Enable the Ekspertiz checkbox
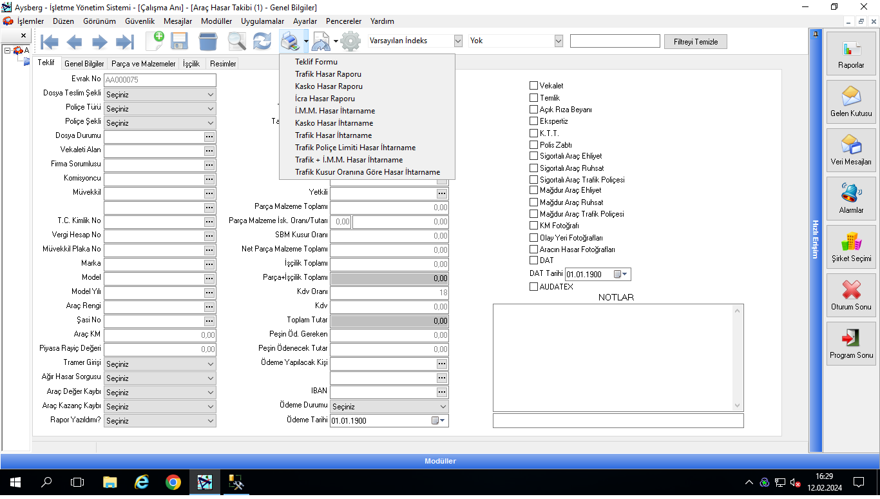Image resolution: width=880 pixels, height=499 pixels. 533,121
